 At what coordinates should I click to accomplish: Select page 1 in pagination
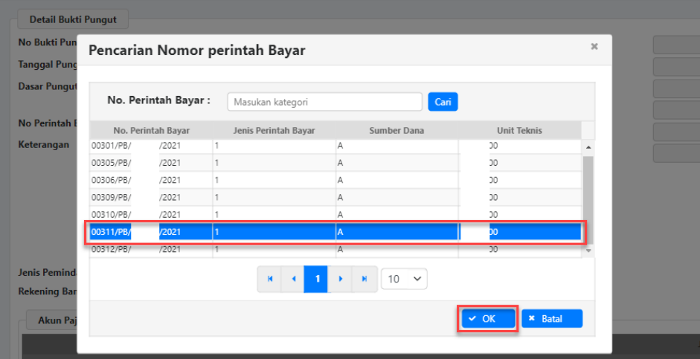(x=316, y=279)
